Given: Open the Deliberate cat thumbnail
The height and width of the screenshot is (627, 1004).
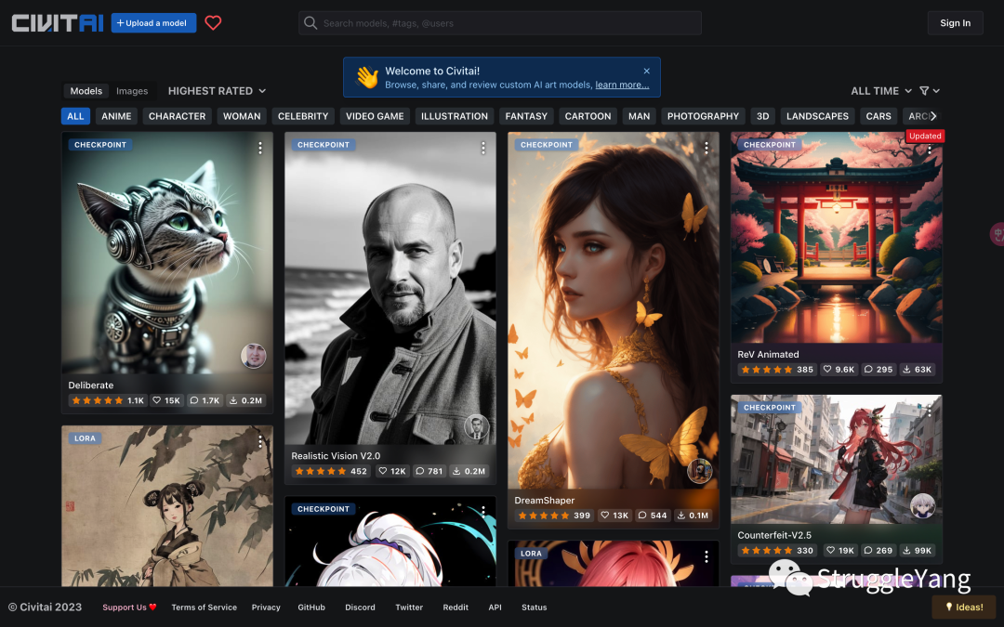Looking at the screenshot, I should pos(167,253).
